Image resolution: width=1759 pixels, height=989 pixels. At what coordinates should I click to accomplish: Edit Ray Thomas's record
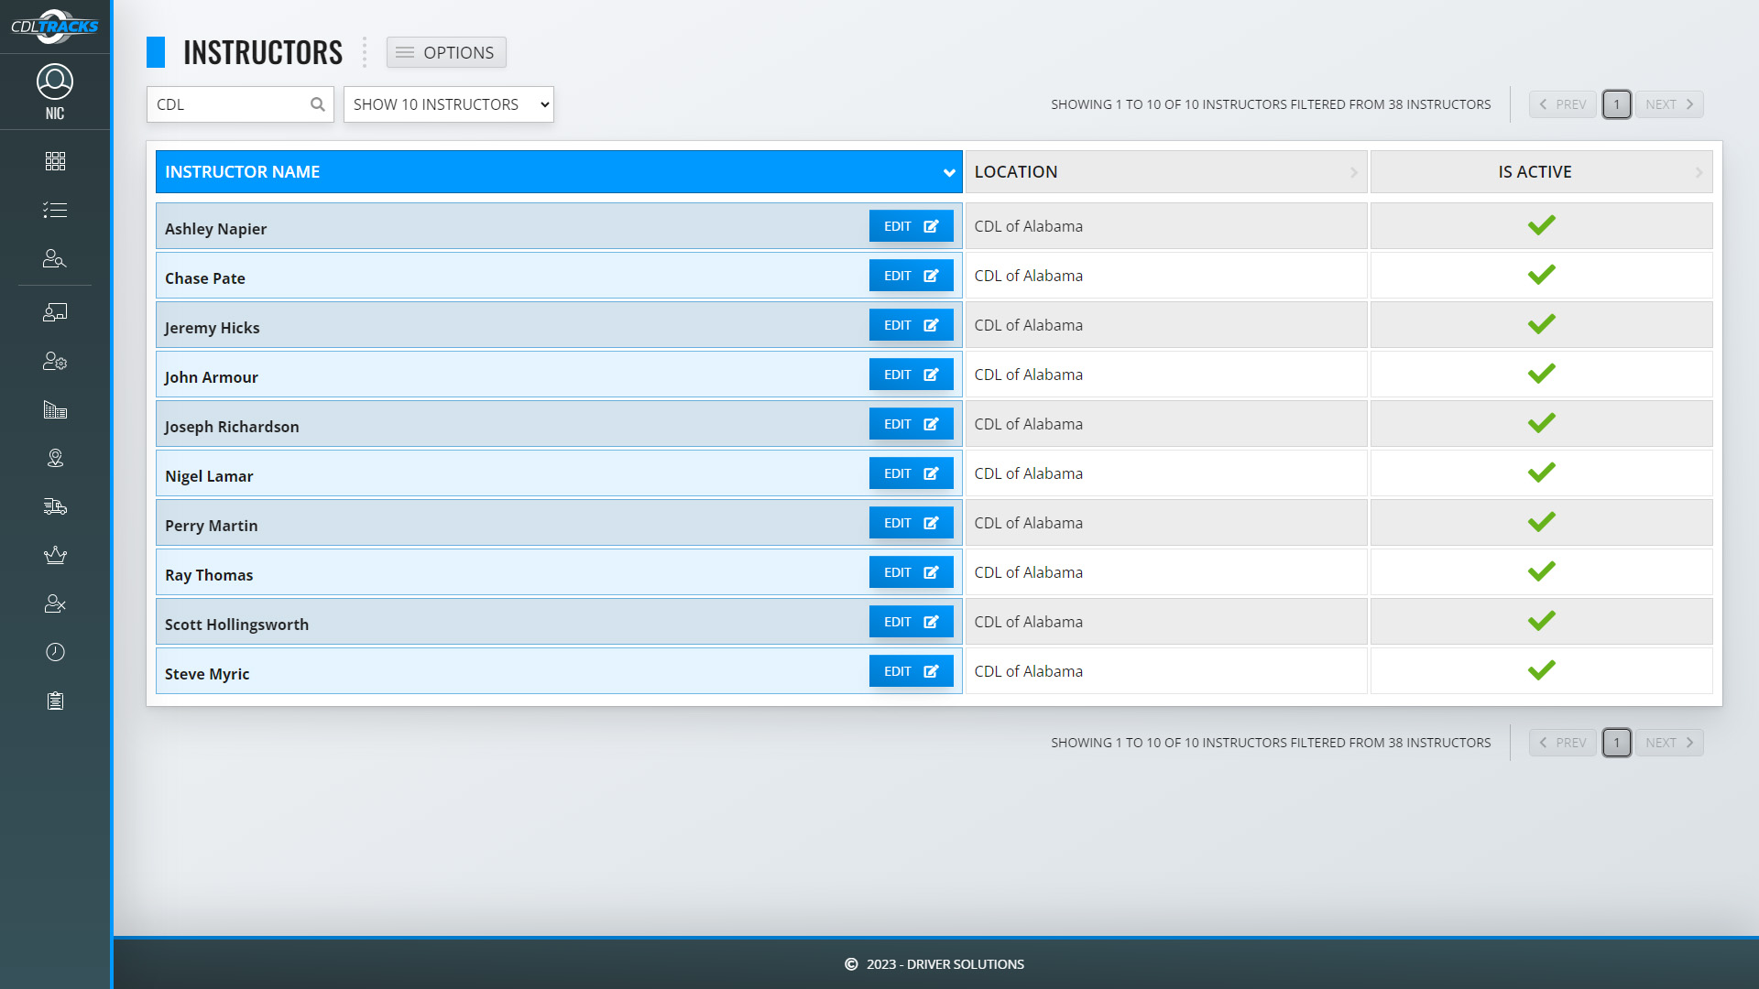[912, 572]
